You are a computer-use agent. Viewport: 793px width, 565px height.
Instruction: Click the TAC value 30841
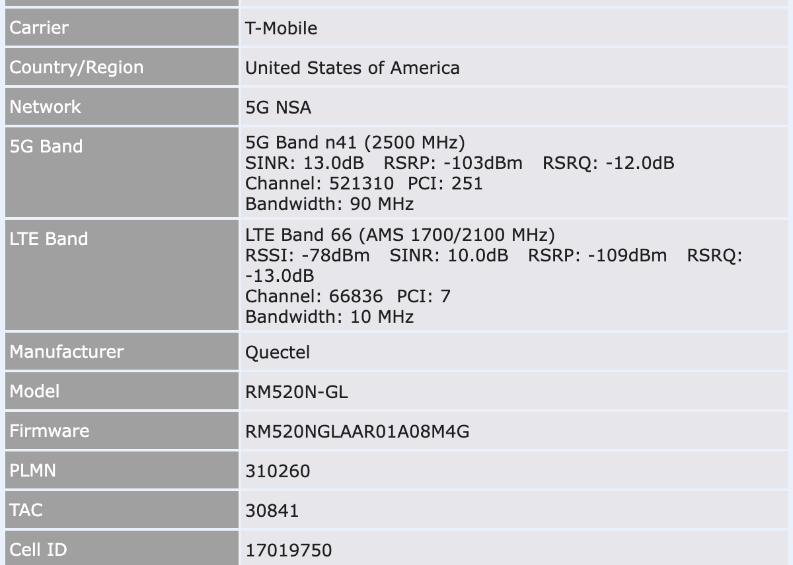(x=272, y=511)
